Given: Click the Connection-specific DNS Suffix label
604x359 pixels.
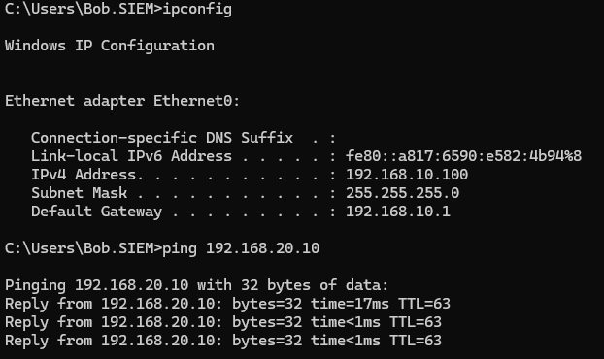Looking at the screenshot, I should pyautogui.click(x=162, y=138).
